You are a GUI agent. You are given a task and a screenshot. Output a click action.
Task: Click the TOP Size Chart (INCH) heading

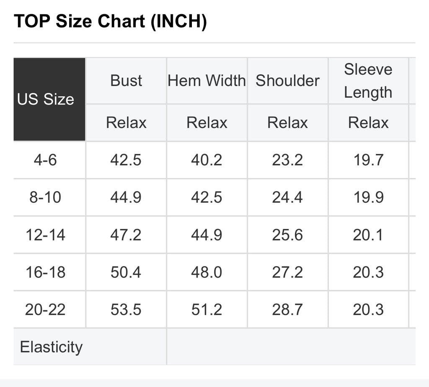pos(110,21)
